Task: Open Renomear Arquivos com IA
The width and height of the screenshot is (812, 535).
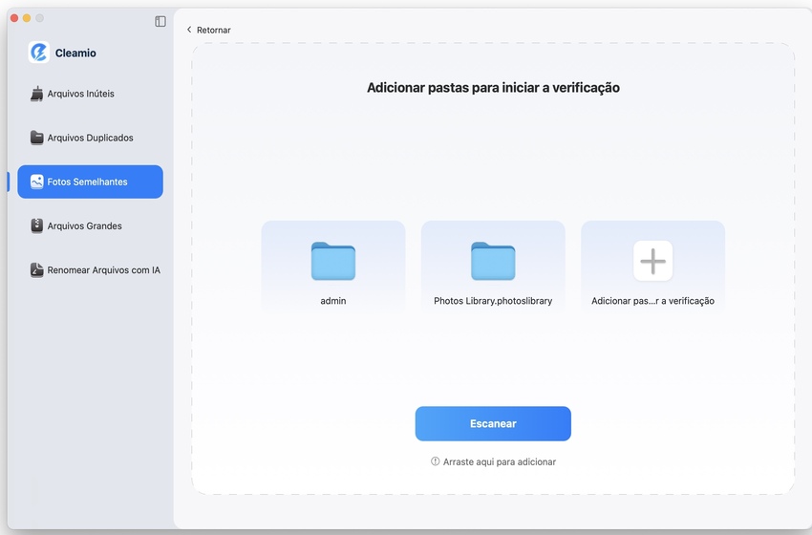Action: 90,269
